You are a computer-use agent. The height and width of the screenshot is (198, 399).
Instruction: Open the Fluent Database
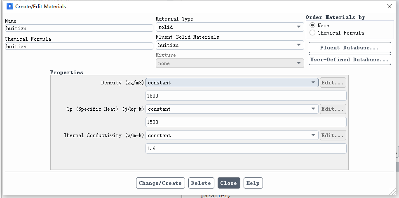(350, 48)
